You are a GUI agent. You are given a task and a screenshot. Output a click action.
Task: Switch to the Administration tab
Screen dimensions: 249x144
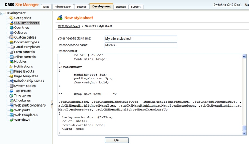[63, 7]
